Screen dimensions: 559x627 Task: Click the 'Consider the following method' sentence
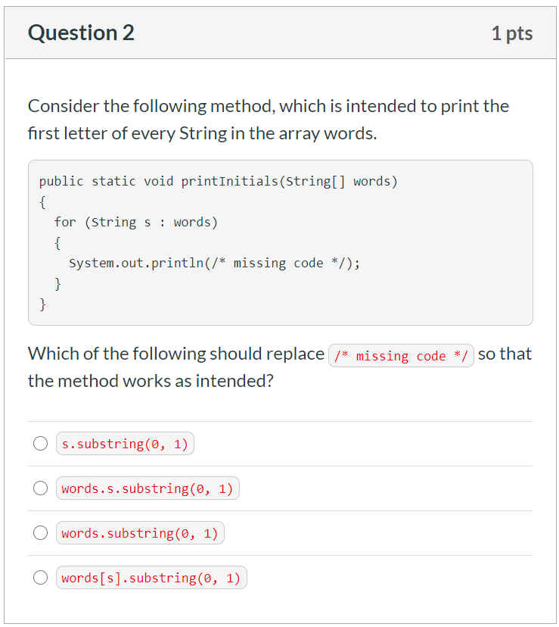pos(268,106)
